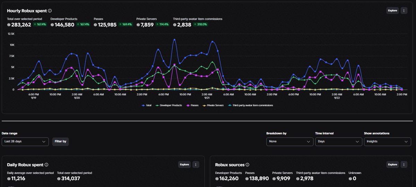Click the 169.4% Passes change badge
This screenshot has width=416, height=187.
point(126,25)
